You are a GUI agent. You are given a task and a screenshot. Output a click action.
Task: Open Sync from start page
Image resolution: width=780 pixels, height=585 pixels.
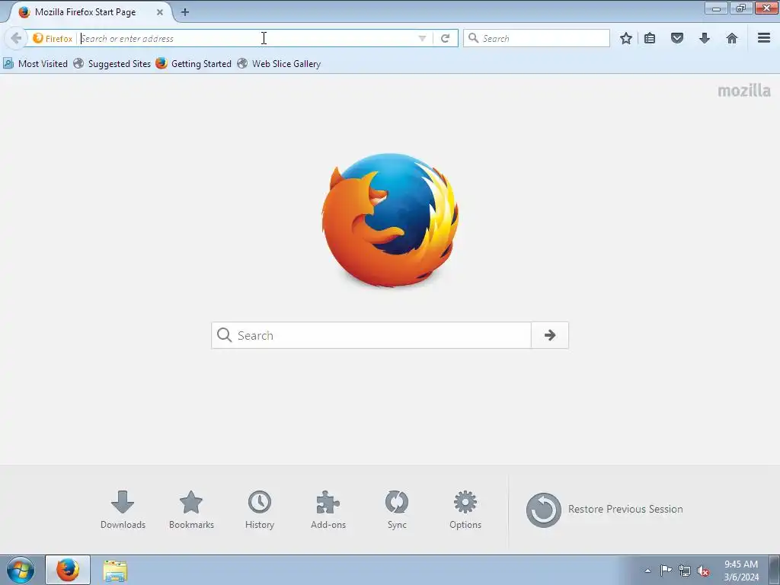(397, 510)
